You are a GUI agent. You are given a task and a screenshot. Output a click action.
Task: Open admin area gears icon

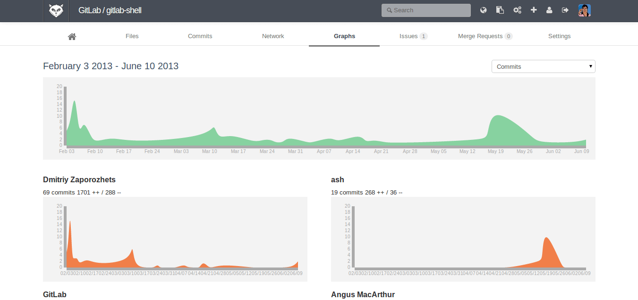517,10
